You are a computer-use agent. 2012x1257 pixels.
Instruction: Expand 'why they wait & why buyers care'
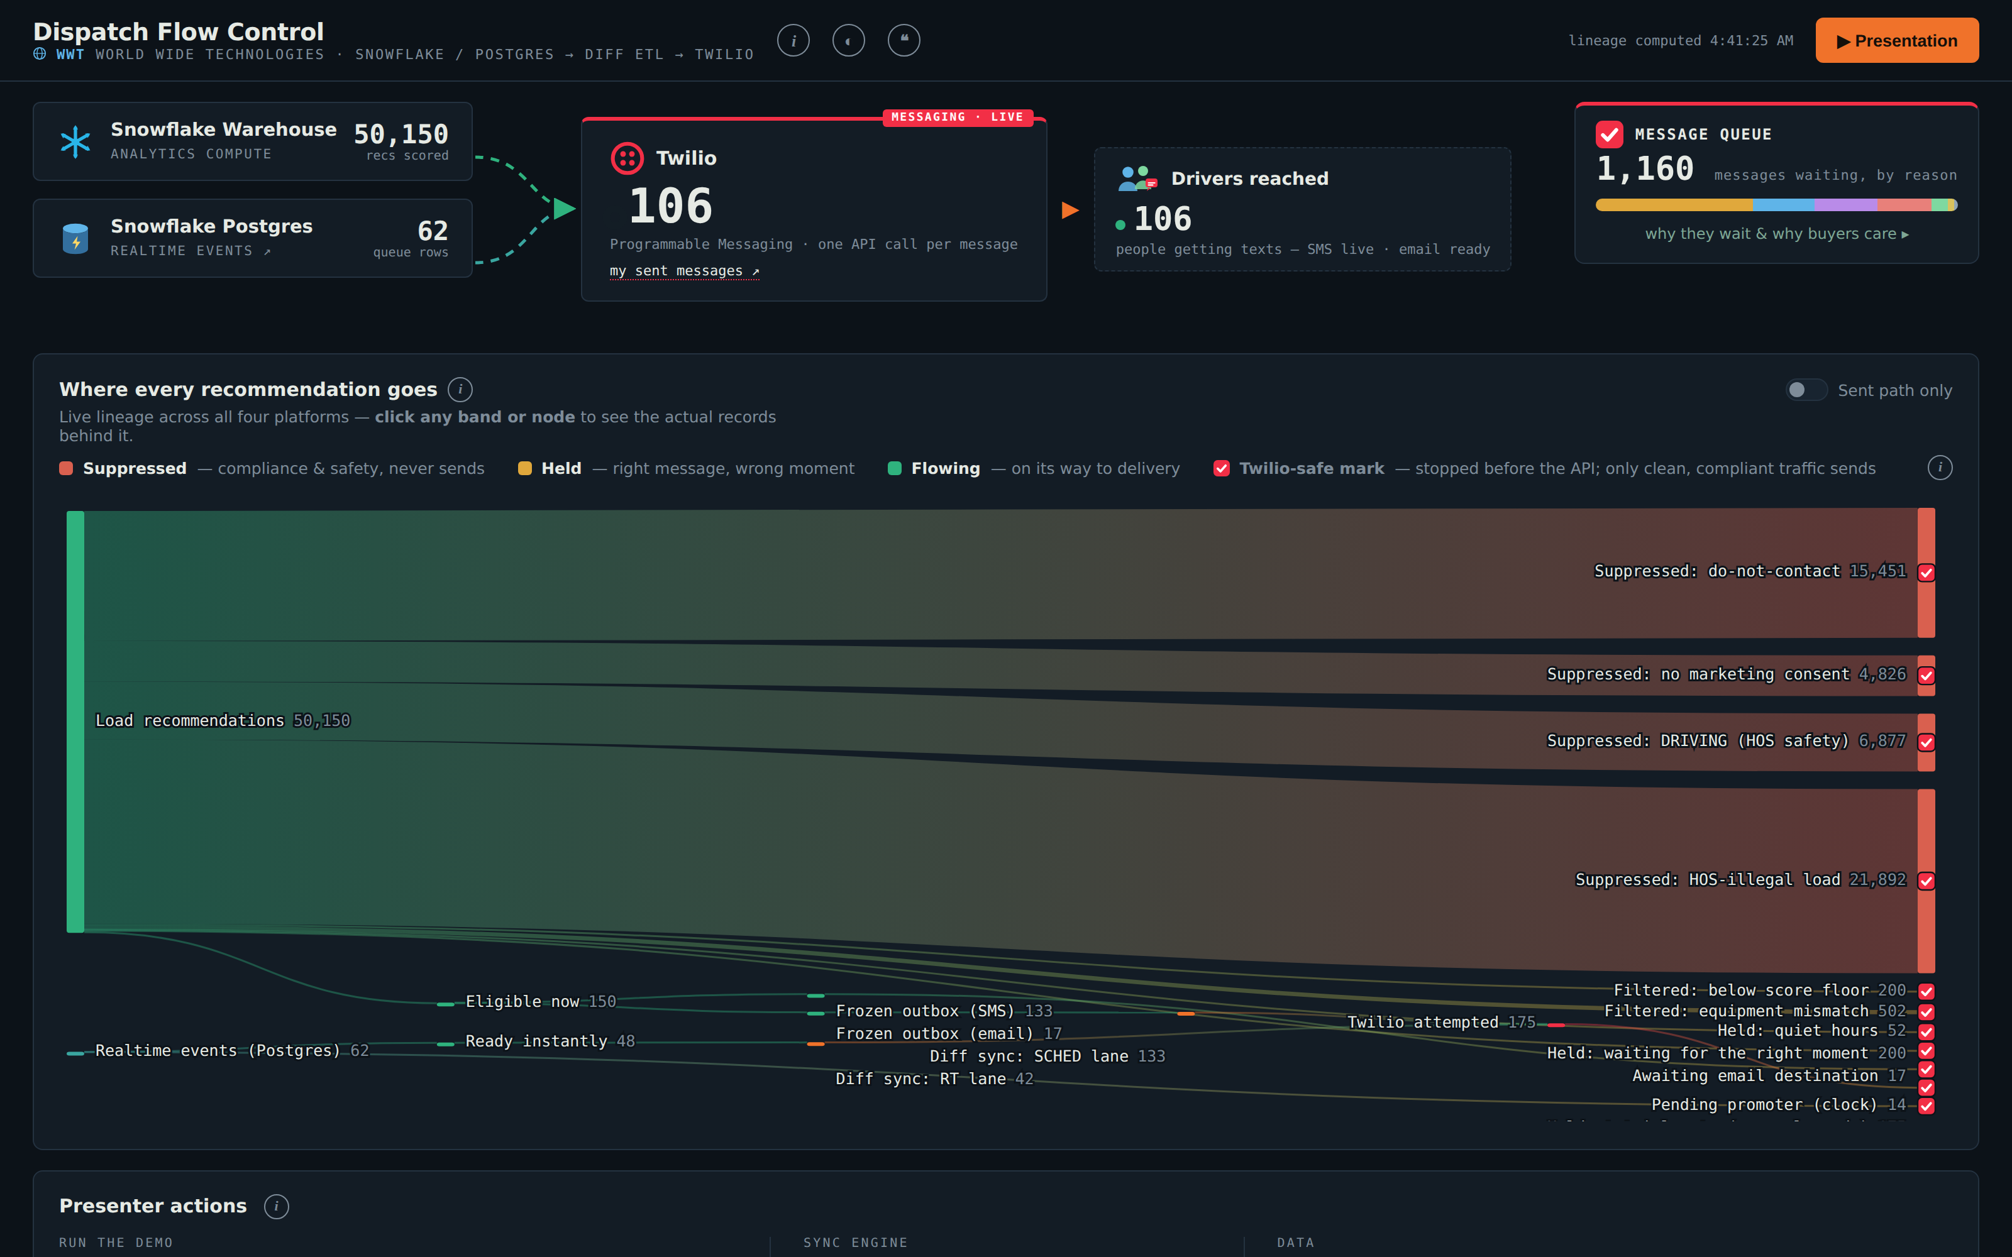pyautogui.click(x=1776, y=234)
